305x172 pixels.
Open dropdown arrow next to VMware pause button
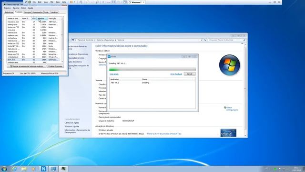(x=75, y=2)
